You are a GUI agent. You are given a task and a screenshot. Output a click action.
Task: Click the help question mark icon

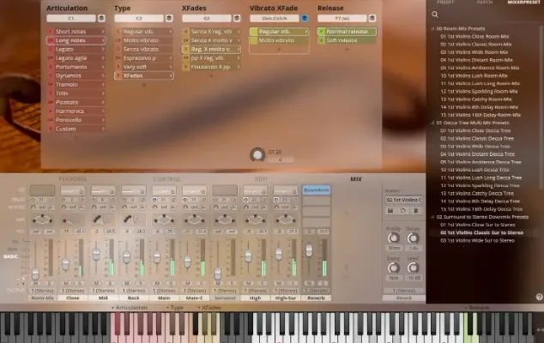(x=538, y=297)
